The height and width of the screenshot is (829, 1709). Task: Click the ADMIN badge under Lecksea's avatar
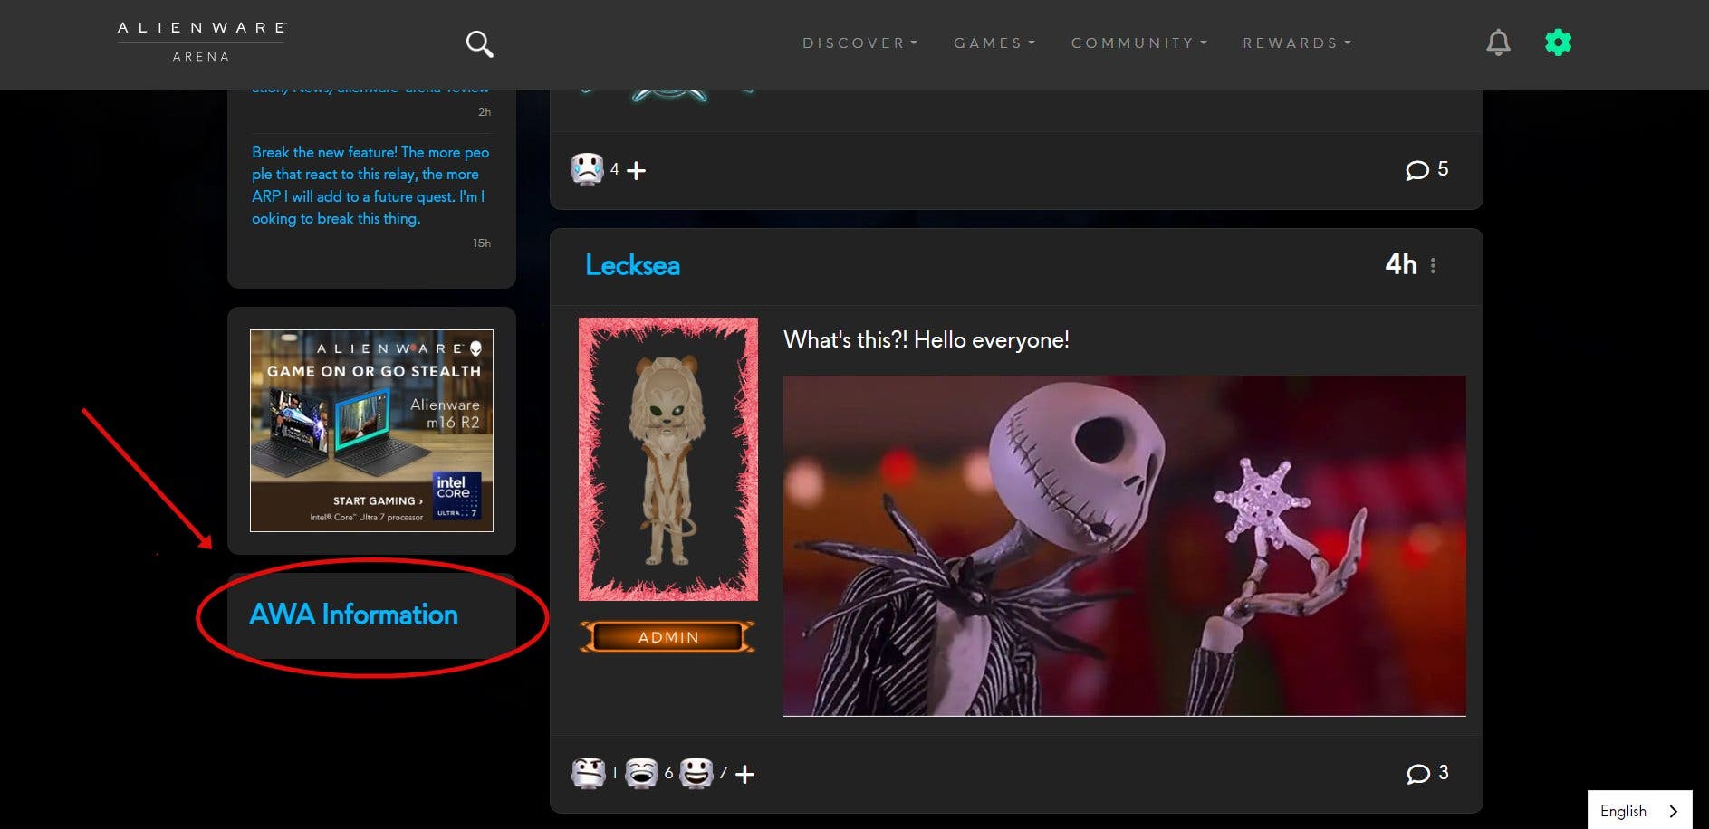click(x=667, y=637)
